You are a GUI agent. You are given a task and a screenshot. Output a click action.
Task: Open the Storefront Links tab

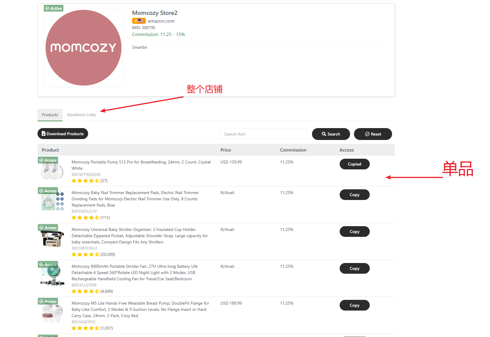81,115
